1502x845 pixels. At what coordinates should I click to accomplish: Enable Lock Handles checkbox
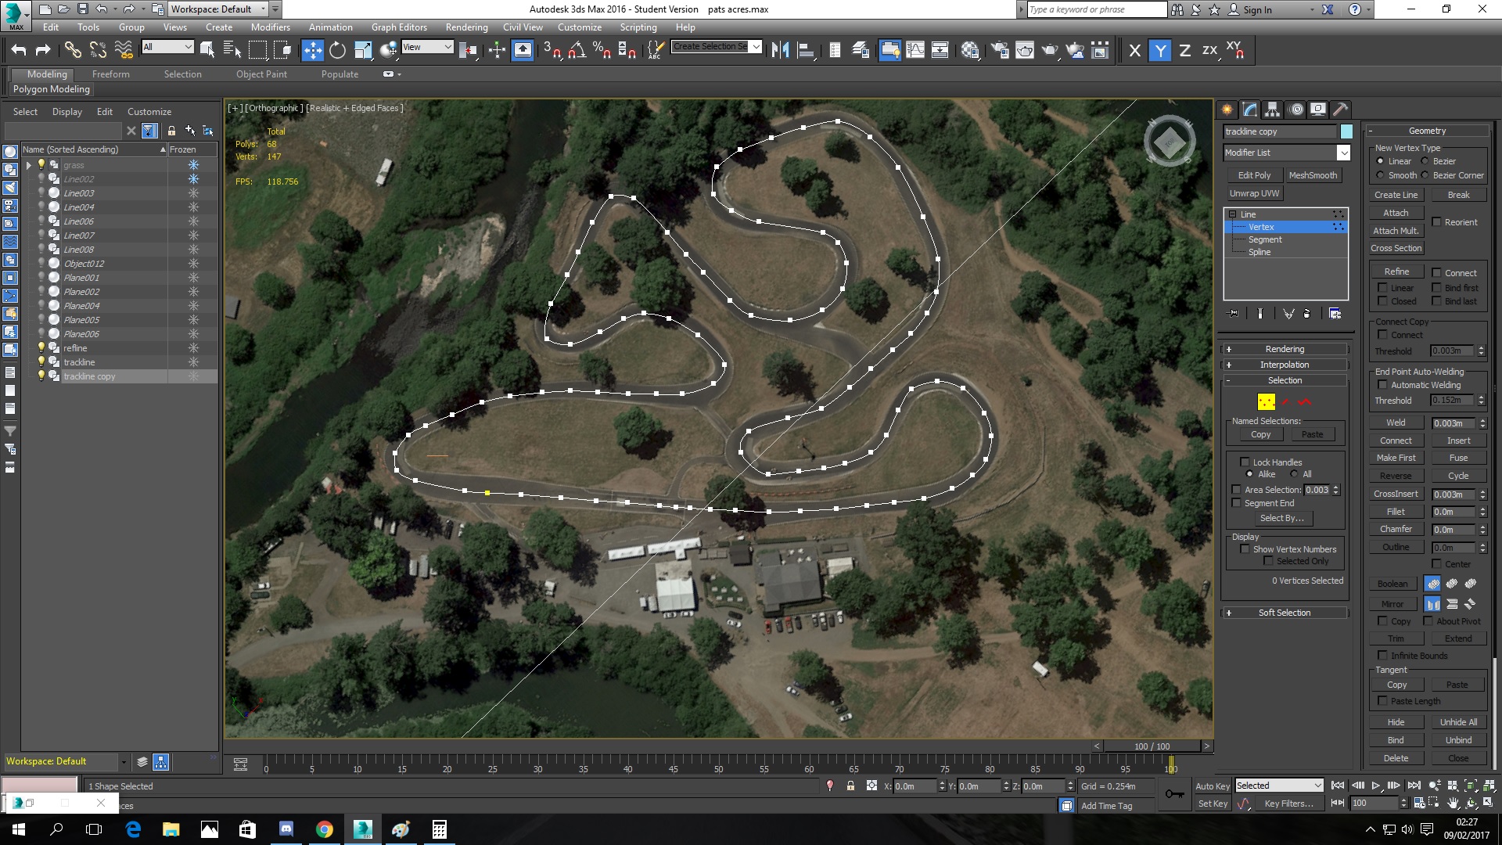click(x=1245, y=462)
